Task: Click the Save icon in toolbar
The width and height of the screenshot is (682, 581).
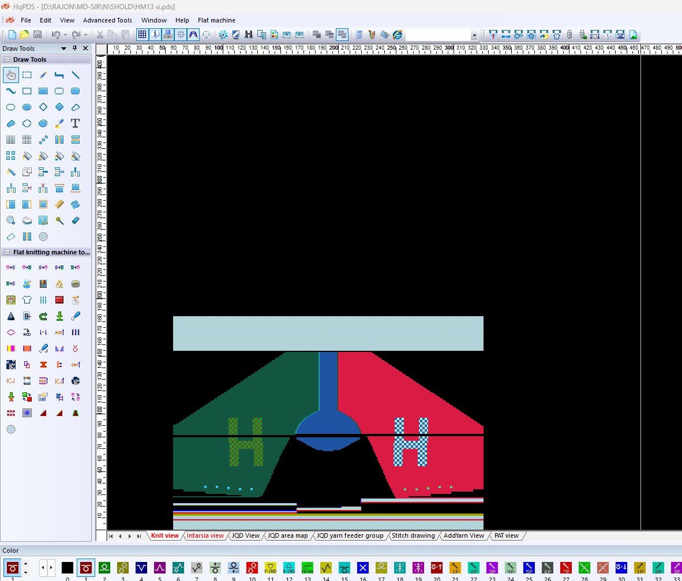Action: tap(38, 35)
